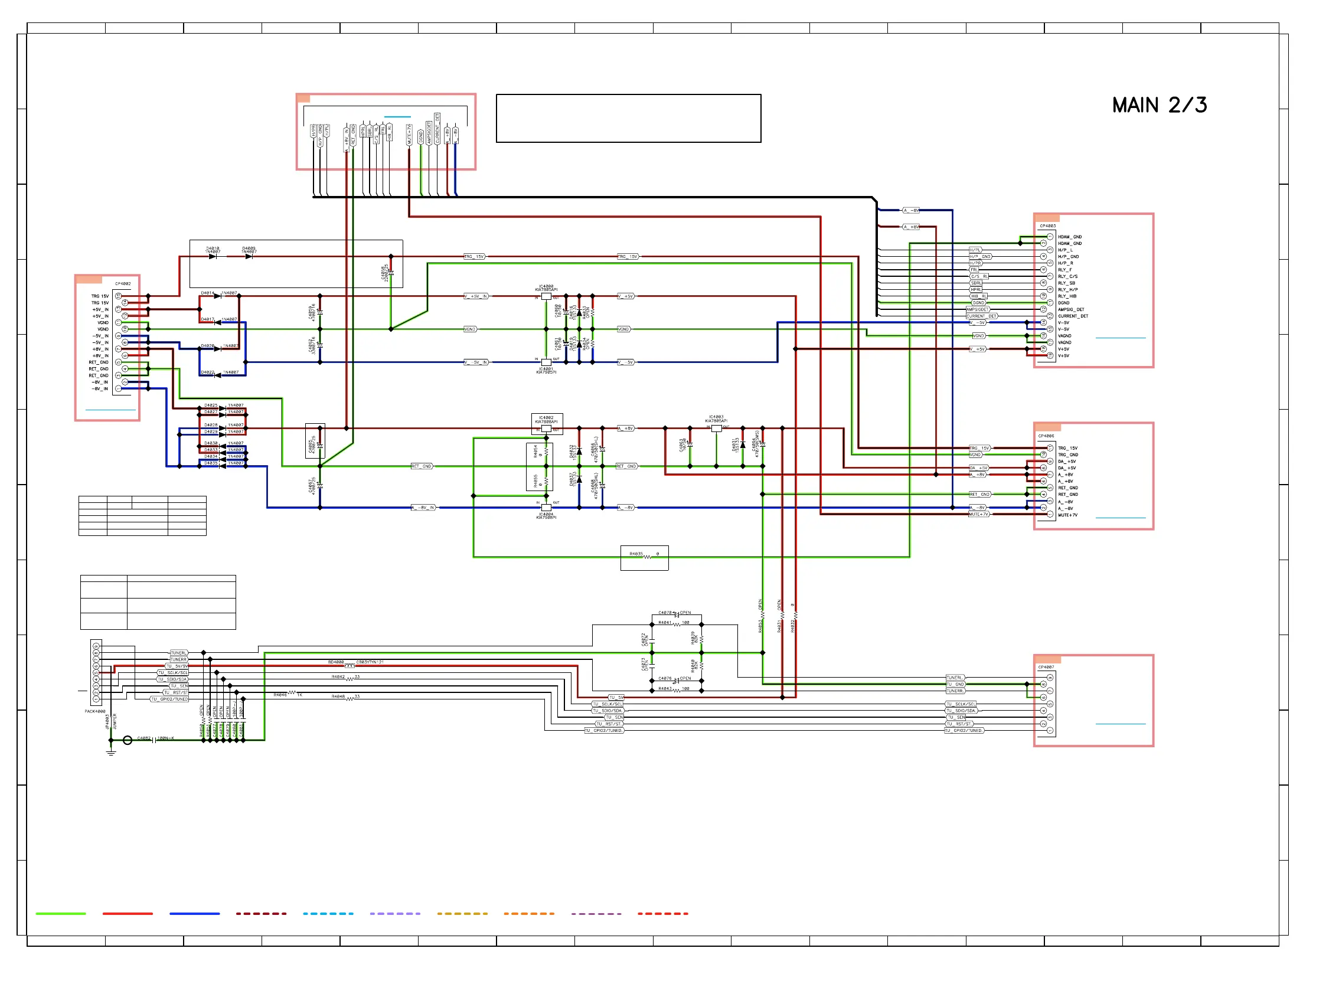This screenshot has height=994, width=1339.
Task: Click the TRG_15V net label tag
Action: click(473, 256)
